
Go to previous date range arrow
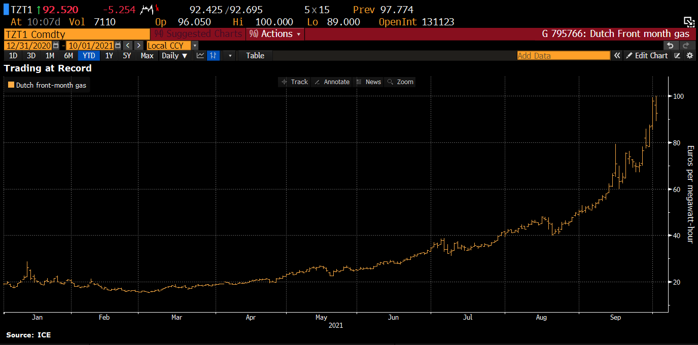[127, 46]
